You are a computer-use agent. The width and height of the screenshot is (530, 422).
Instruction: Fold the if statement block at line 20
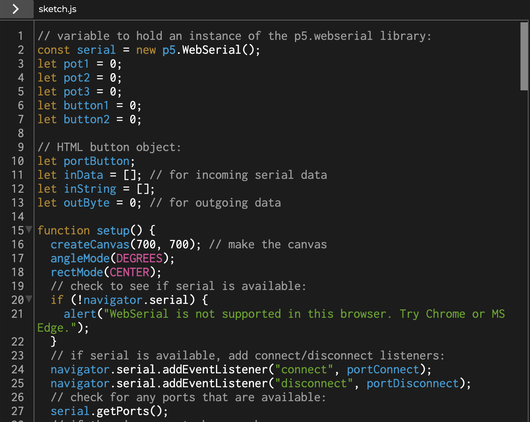[x=28, y=299]
